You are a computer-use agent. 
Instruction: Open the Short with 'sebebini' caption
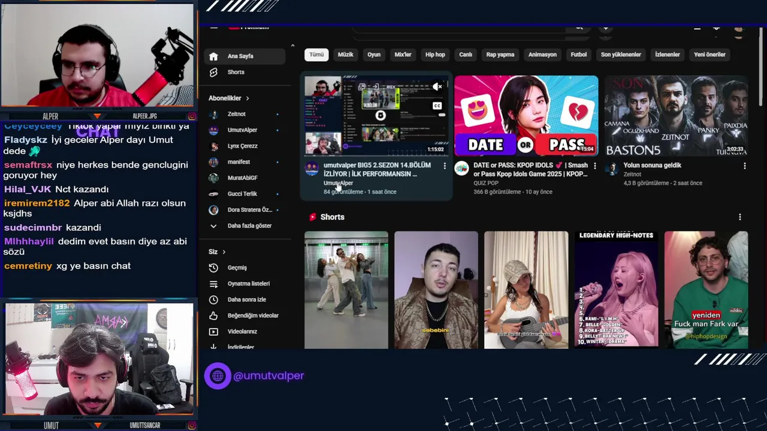point(436,290)
